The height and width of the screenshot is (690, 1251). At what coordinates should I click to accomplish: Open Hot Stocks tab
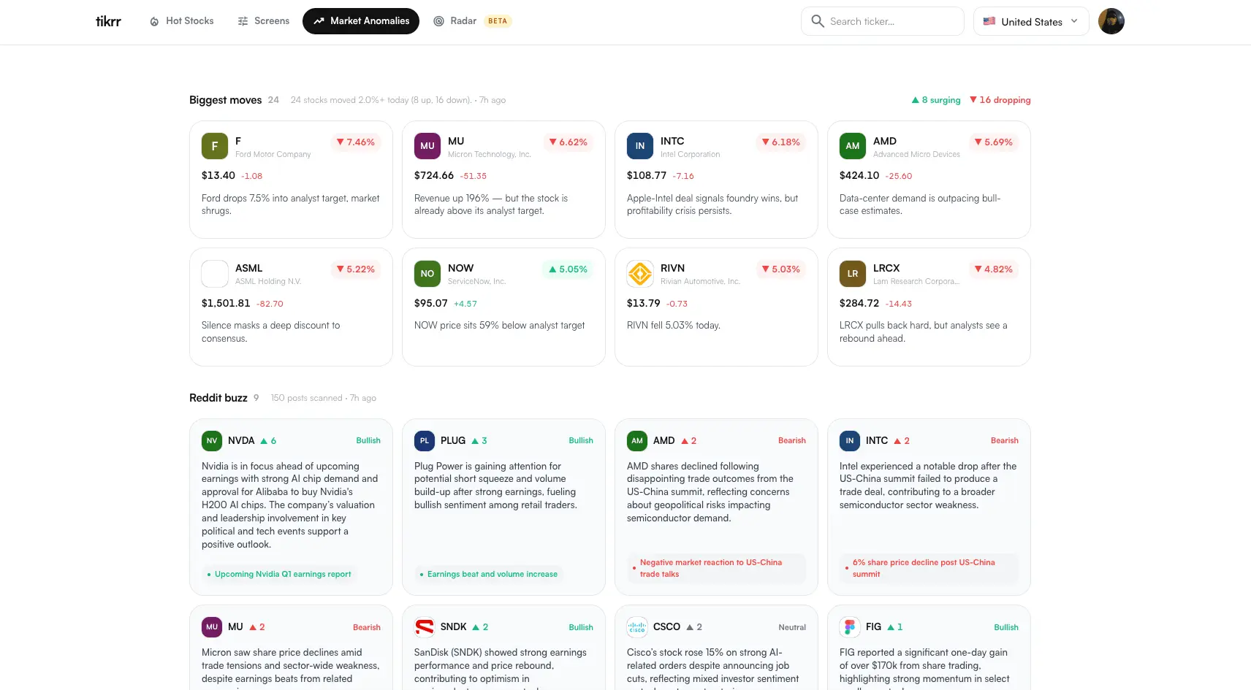pos(182,21)
